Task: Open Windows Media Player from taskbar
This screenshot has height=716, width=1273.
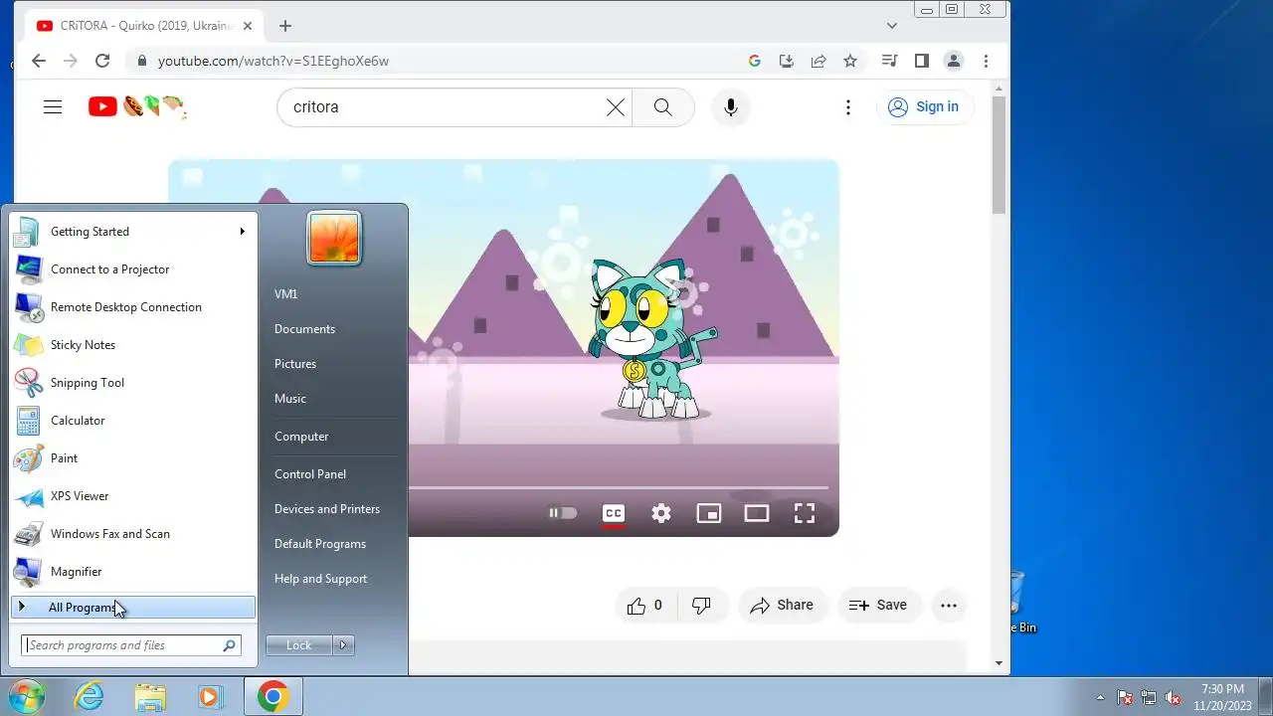Action: pos(210,696)
